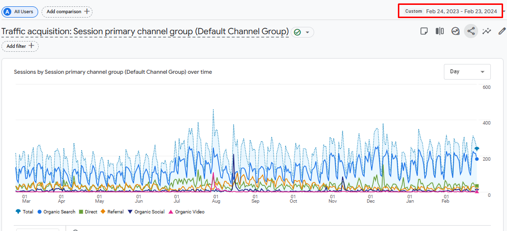Click the plus icon in Add comparison
This screenshot has width=507, height=231.
point(87,11)
